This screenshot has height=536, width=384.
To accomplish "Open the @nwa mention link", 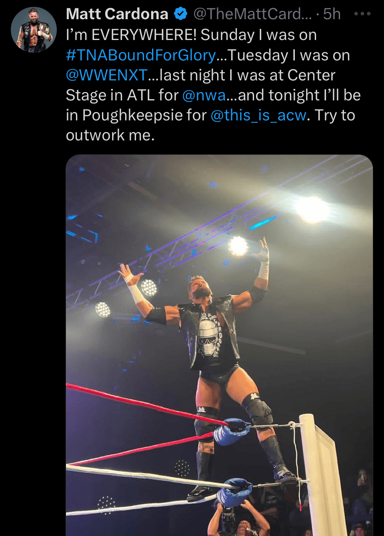I will click(x=204, y=95).
